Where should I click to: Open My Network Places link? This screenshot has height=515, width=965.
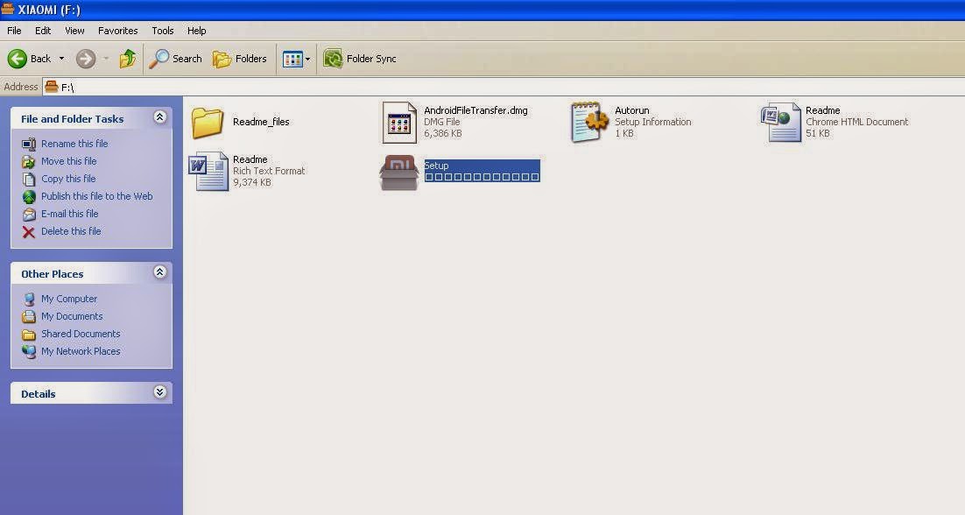(x=81, y=350)
